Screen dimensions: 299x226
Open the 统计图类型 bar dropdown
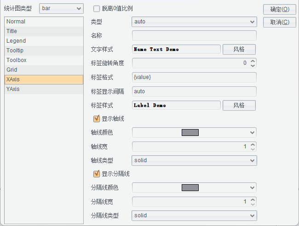pos(61,8)
